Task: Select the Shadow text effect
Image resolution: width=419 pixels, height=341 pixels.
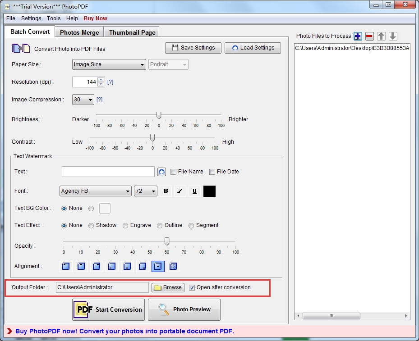Action: (91, 225)
